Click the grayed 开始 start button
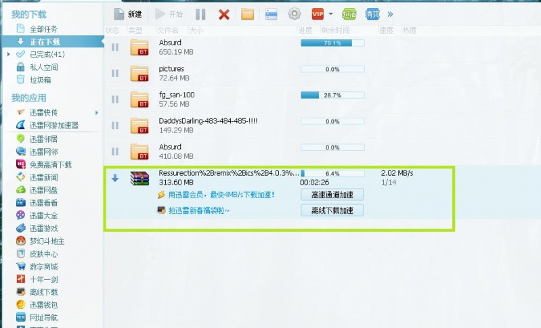 pos(169,14)
